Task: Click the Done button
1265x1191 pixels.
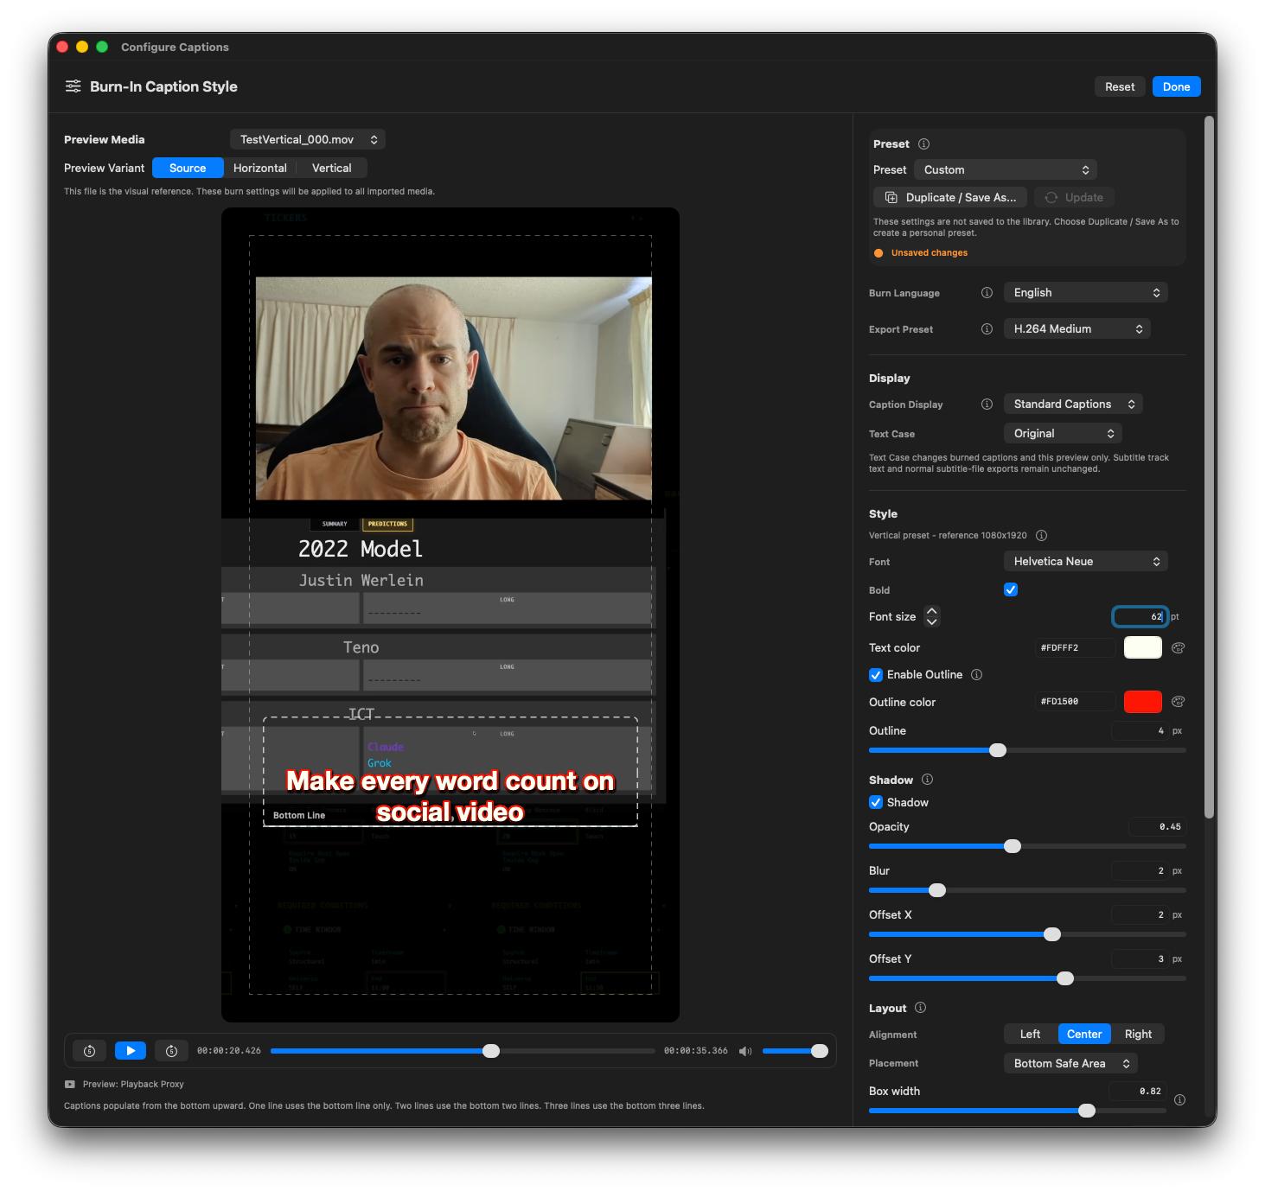Action: coord(1177,87)
